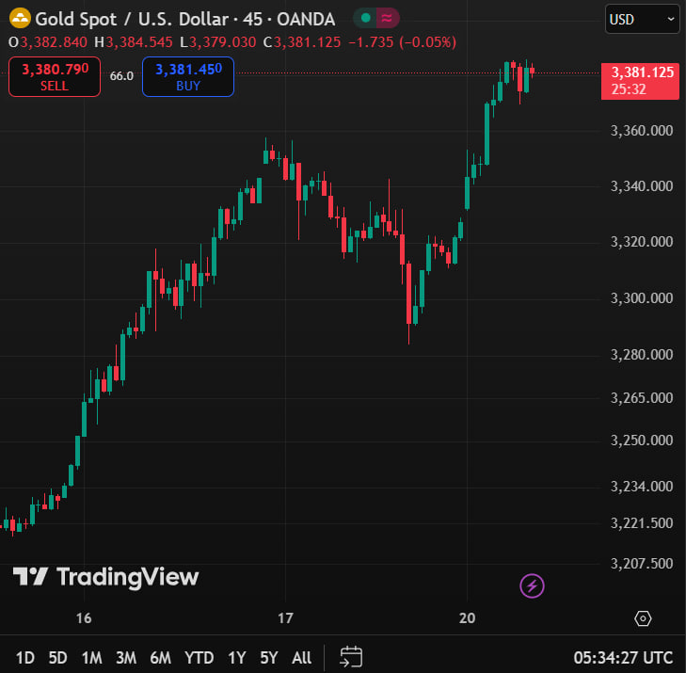Click the 3,300.000 price axis label
The image size is (686, 673).
[x=640, y=298]
